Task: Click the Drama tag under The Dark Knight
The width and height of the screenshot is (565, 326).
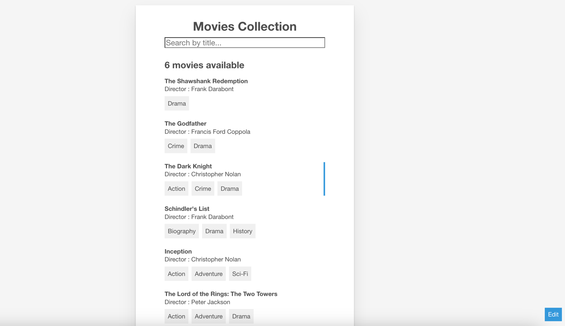Action: point(229,188)
